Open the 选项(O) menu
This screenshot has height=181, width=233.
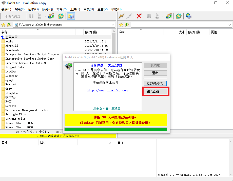(x=33, y=9)
